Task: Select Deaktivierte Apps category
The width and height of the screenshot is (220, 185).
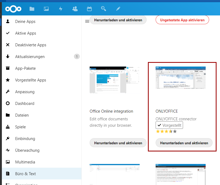Action: 42,45
